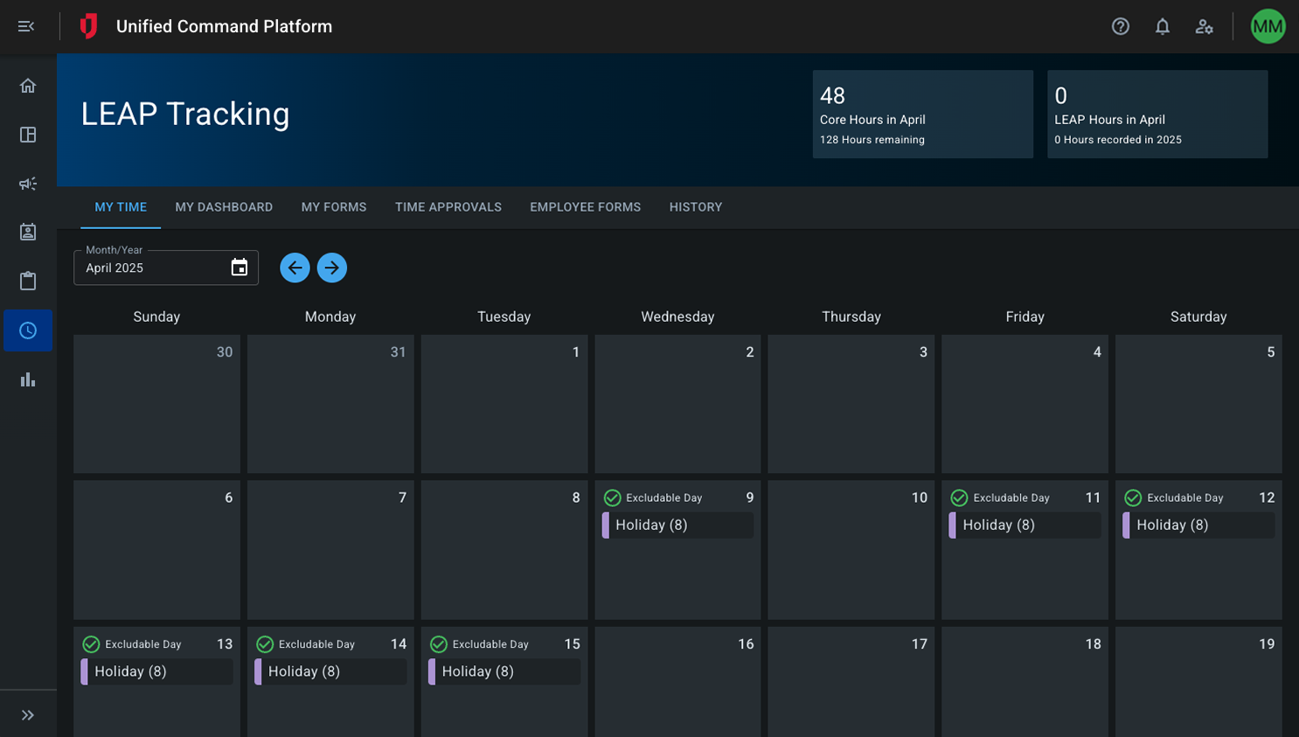Screen dimensions: 1299x737
Task: Switch to My Dashboard tab
Action: 224,207
